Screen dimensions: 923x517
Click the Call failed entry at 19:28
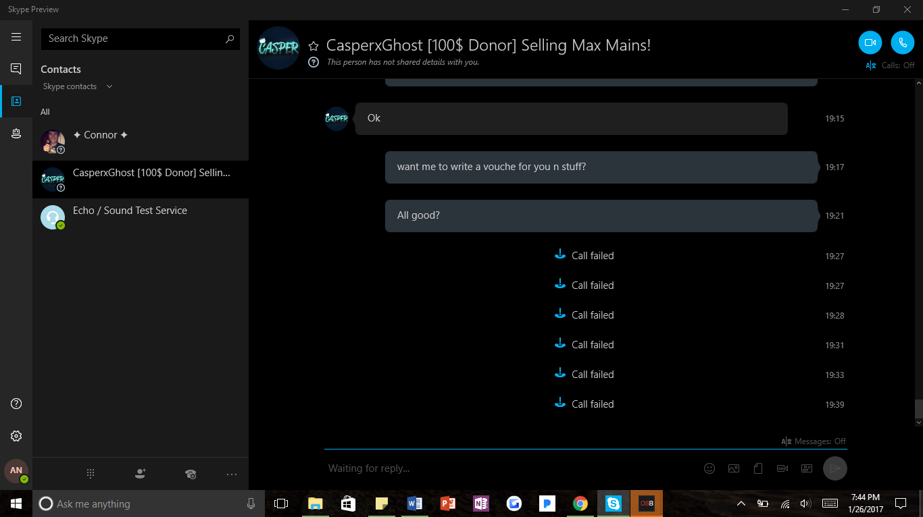(x=584, y=315)
